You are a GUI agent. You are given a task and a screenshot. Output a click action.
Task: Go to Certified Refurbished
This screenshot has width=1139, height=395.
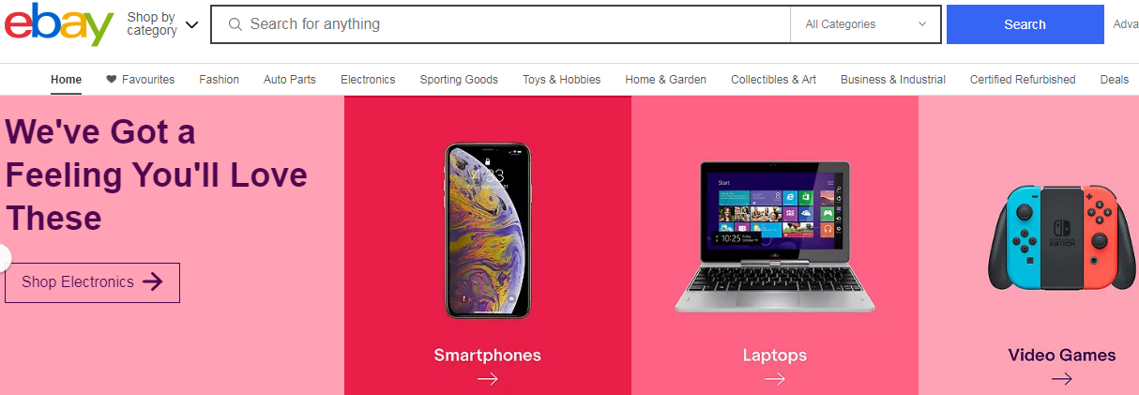(x=1023, y=80)
